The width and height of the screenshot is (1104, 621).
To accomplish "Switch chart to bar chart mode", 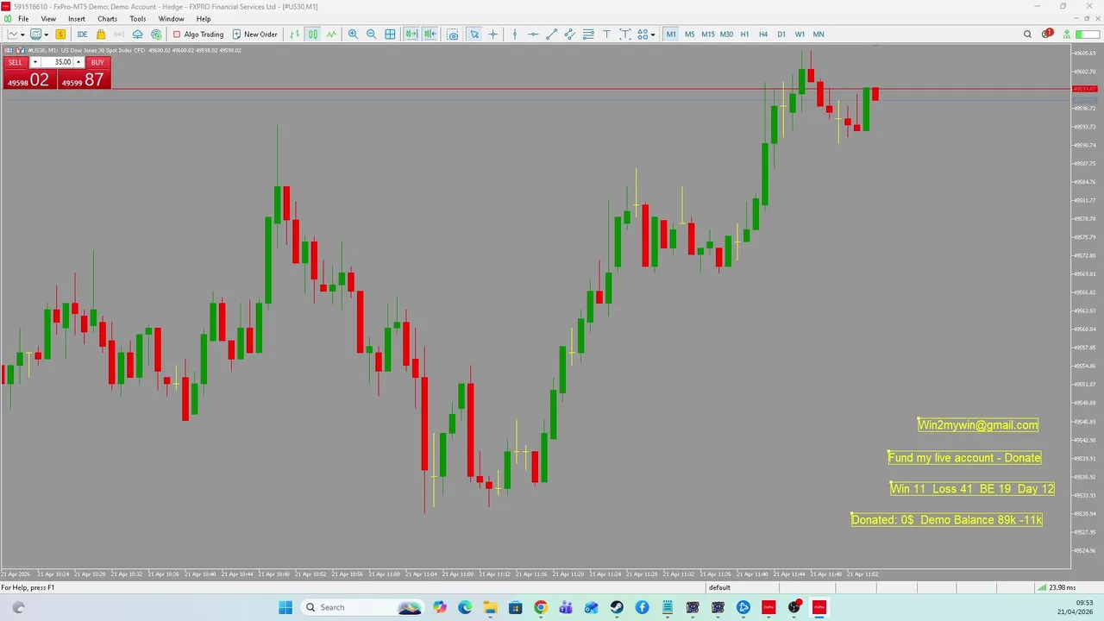I will (295, 34).
